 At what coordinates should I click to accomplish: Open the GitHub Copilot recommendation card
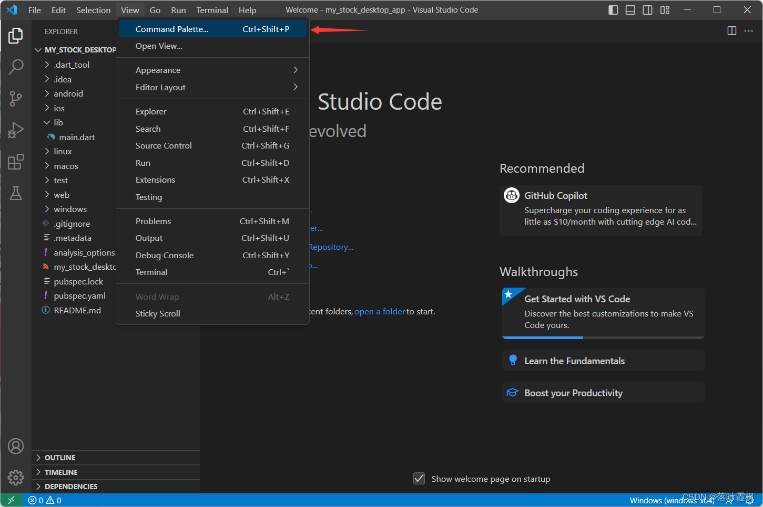pos(601,210)
